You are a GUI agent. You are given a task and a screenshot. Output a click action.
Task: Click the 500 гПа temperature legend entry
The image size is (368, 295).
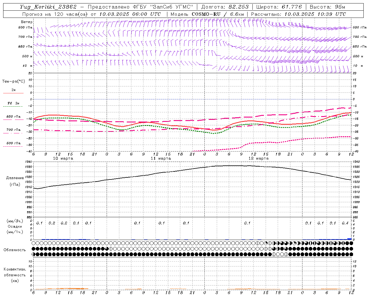[x=14, y=143]
